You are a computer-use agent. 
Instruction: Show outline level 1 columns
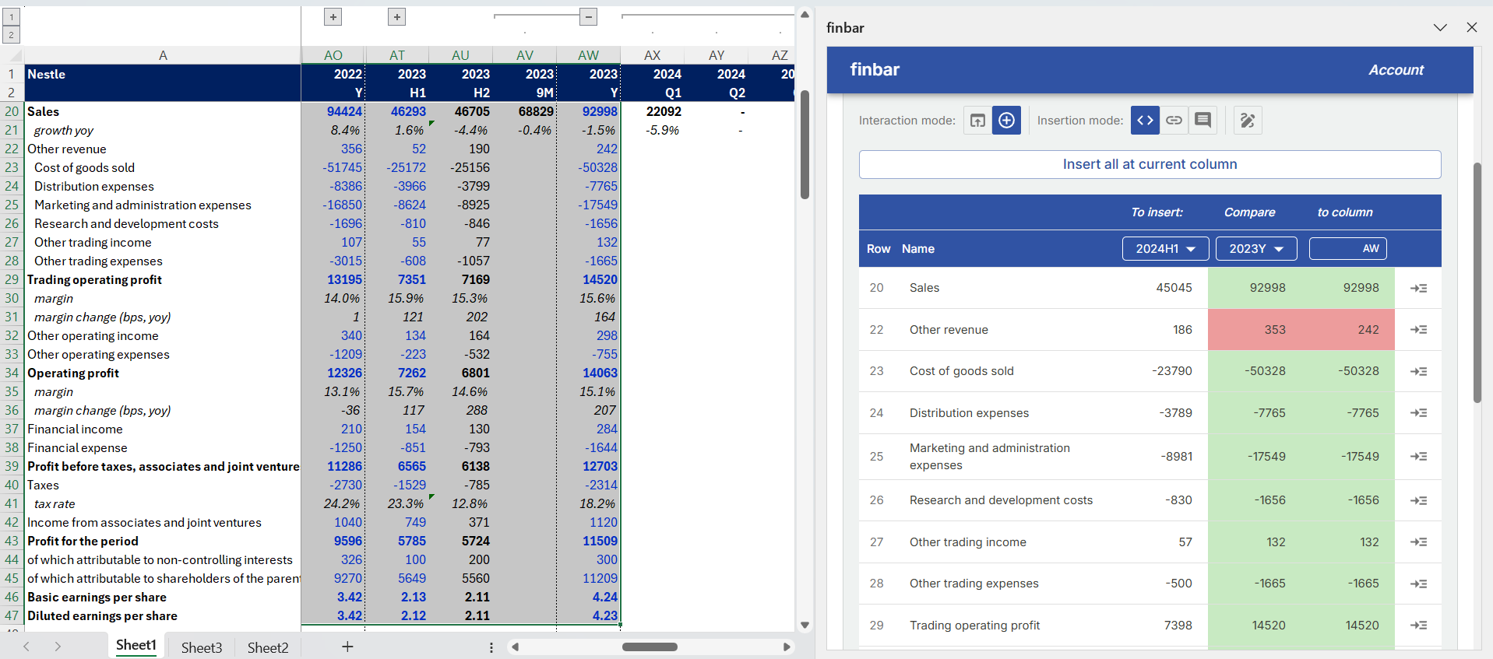tap(11, 16)
